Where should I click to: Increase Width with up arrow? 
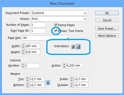23,45
